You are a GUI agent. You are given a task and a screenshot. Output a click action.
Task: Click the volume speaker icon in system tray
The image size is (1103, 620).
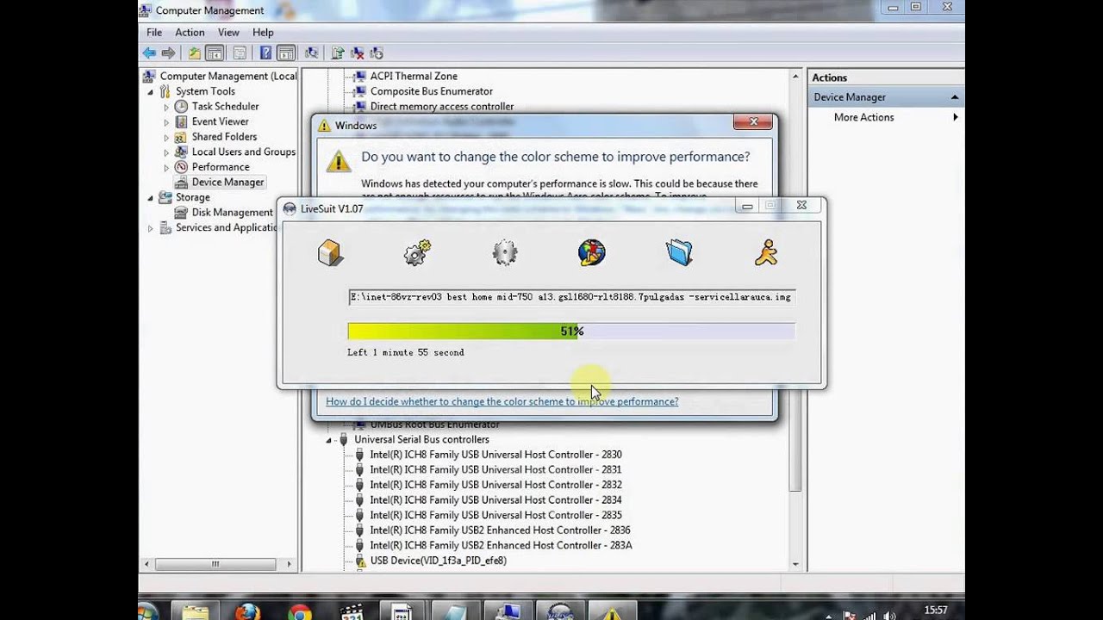point(889,615)
